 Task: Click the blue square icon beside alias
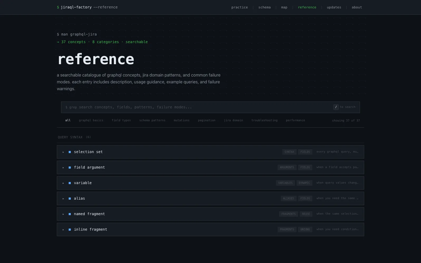[70, 199]
